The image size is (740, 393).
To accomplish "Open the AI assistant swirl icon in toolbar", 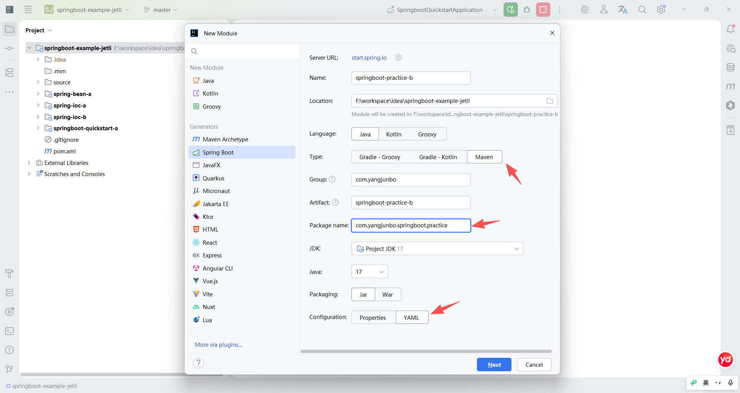I will click(x=585, y=10).
